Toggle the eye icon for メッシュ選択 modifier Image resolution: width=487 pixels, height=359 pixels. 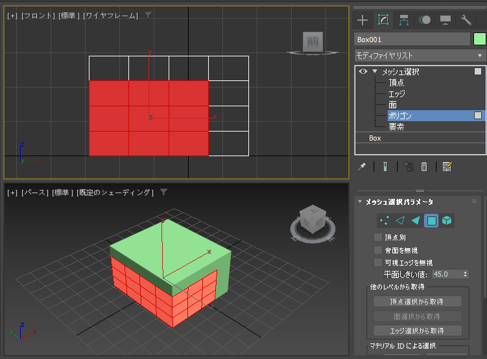tap(362, 71)
